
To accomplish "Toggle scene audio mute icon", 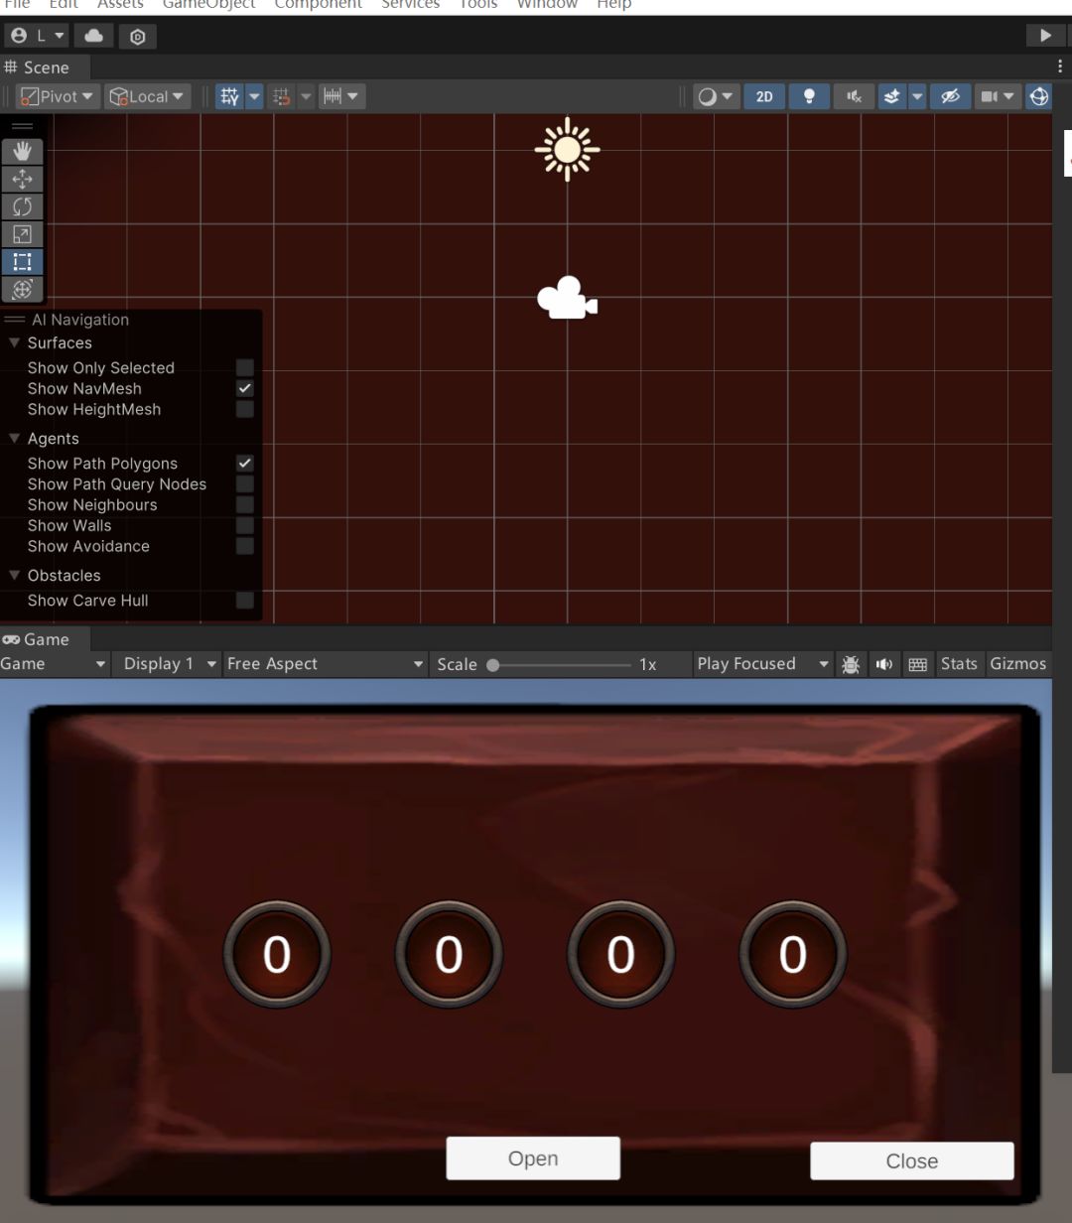I will point(854,96).
